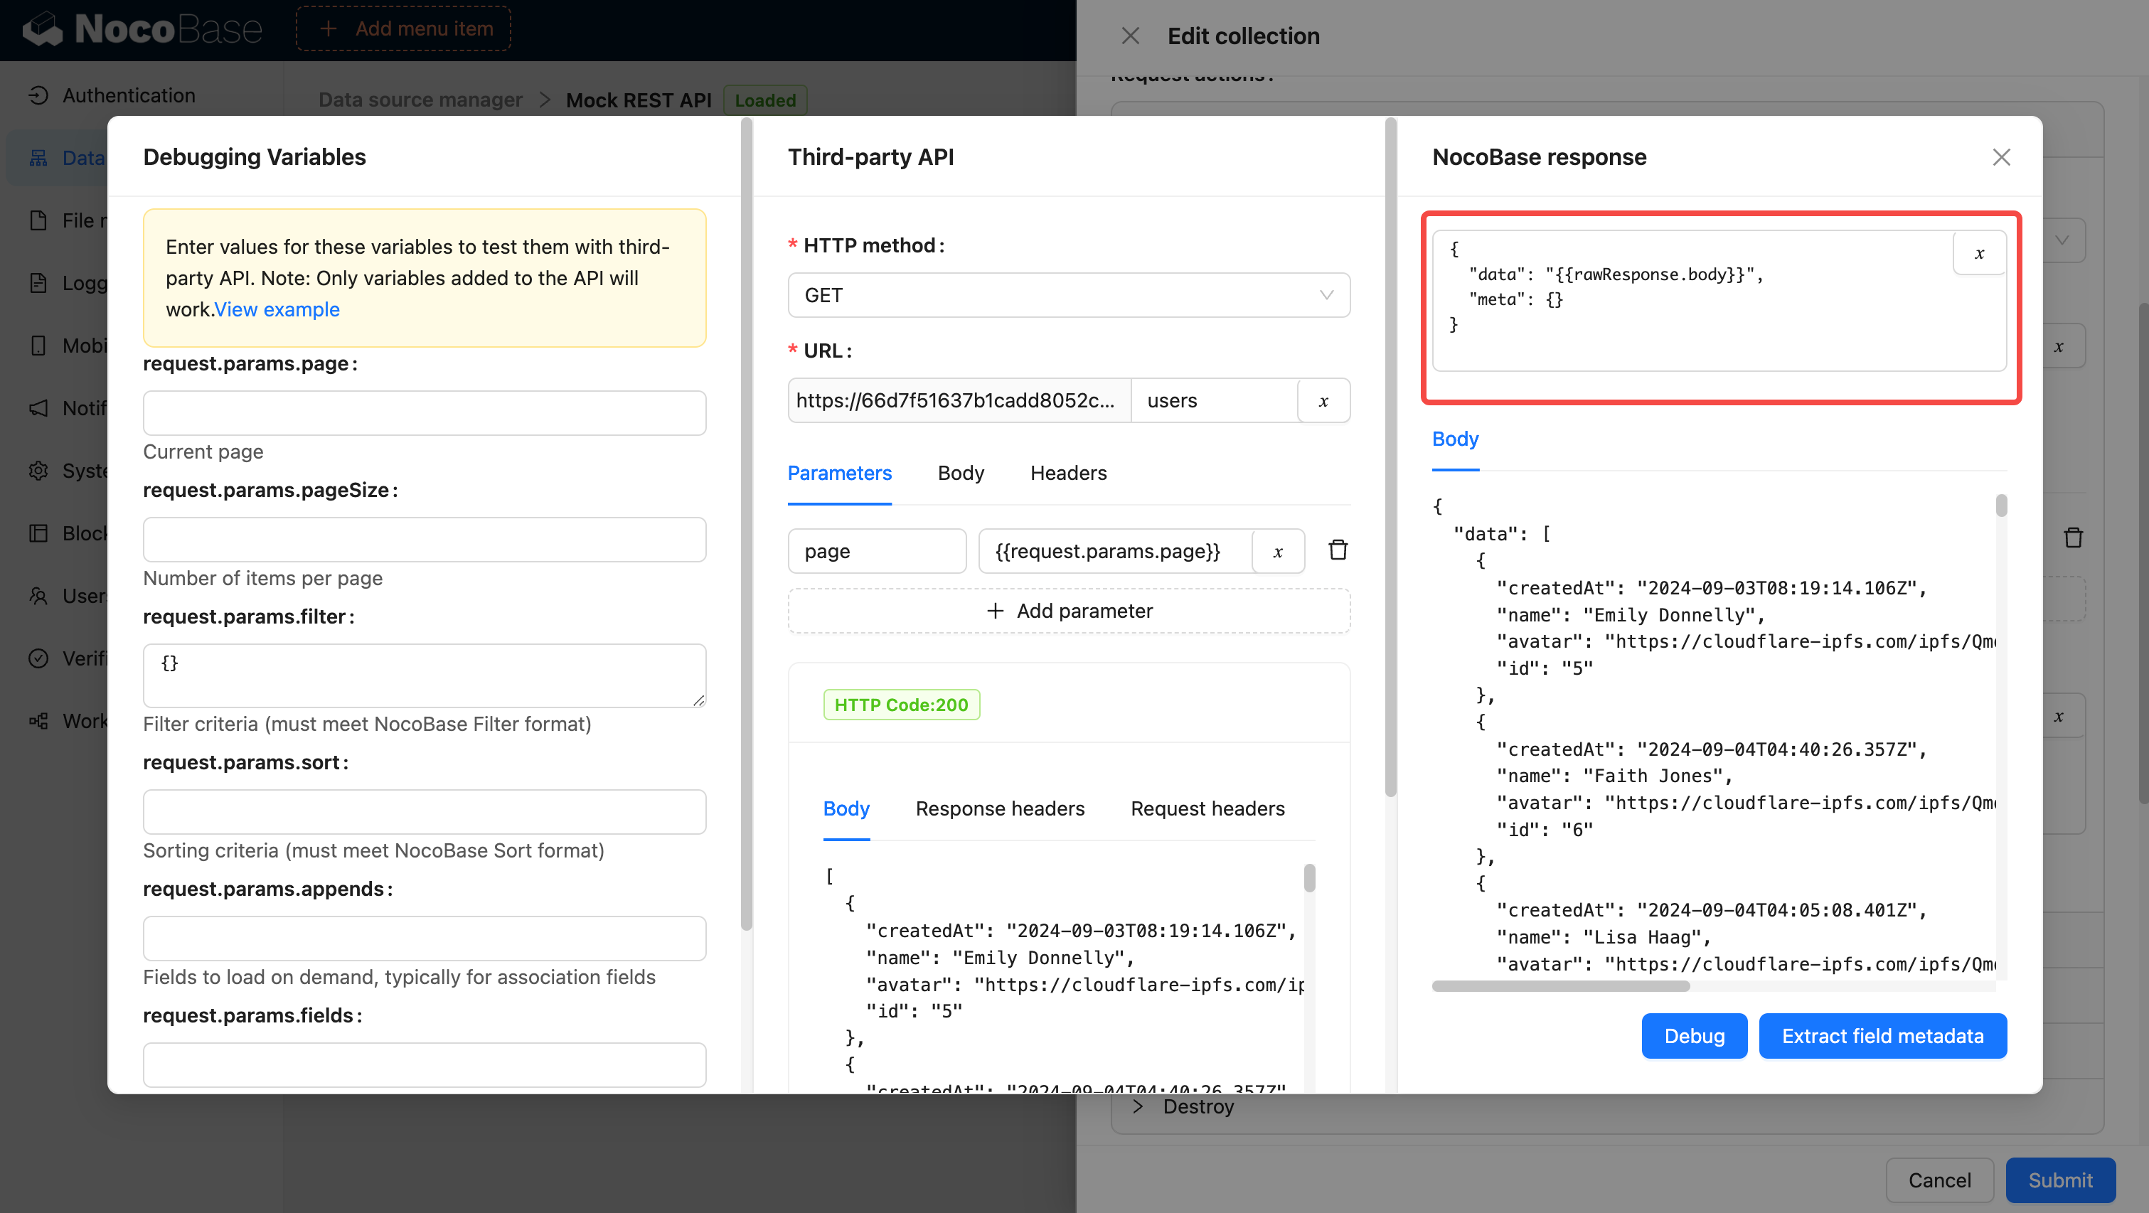This screenshot has height=1213, width=2149.
Task: Click variable icon in page parameter value
Action: coord(1277,552)
